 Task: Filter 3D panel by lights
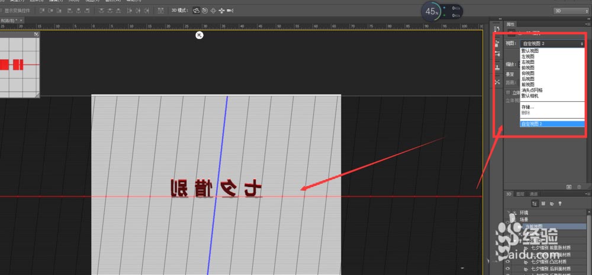click(x=560, y=203)
